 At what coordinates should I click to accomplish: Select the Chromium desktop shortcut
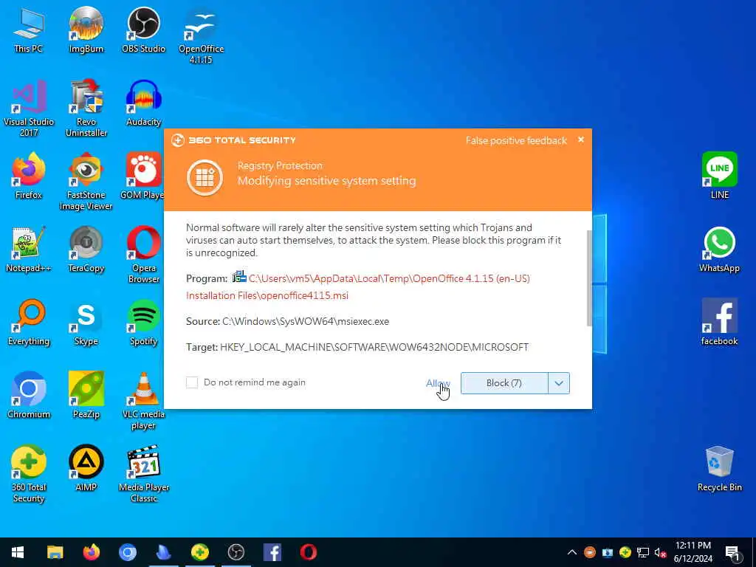pos(29,396)
